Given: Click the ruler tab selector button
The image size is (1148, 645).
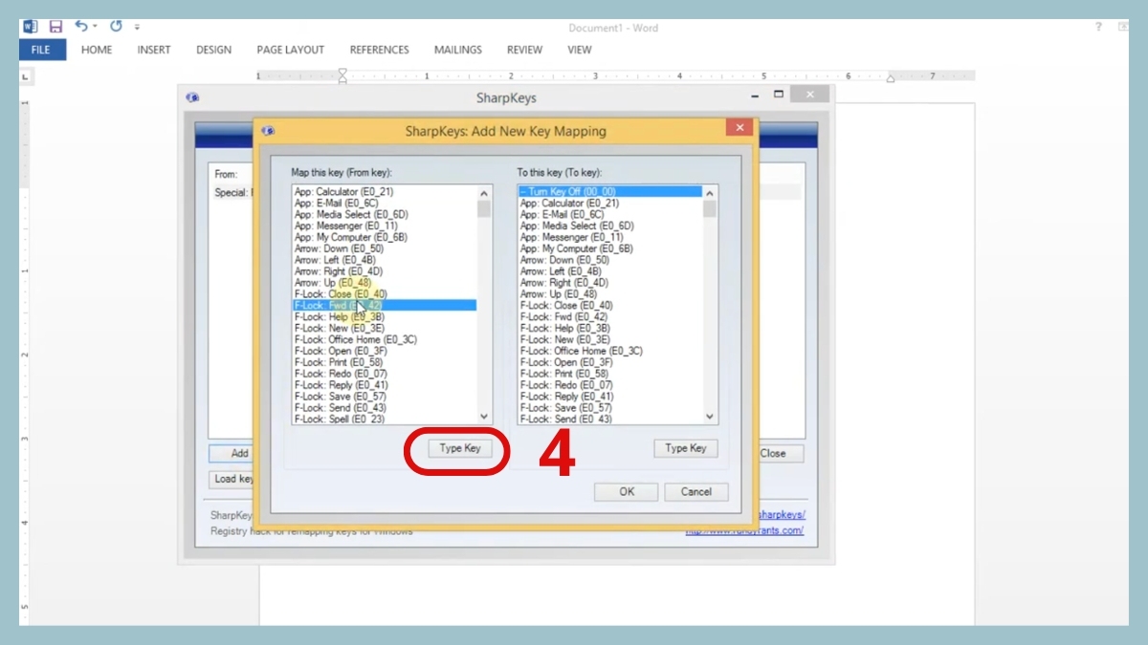Looking at the screenshot, I should [x=25, y=75].
